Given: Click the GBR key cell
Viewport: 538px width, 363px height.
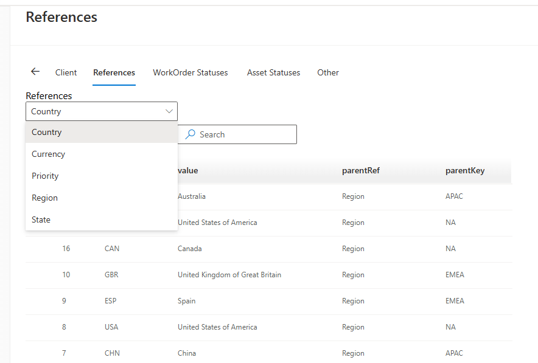Looking at the screenshot, I should coord(111,275).
